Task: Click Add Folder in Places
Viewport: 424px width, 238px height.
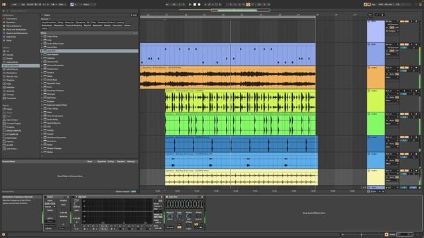Action: coord(12,149)
